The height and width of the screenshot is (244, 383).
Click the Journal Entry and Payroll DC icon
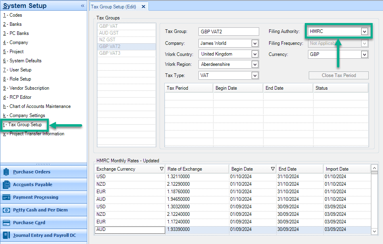6,235
